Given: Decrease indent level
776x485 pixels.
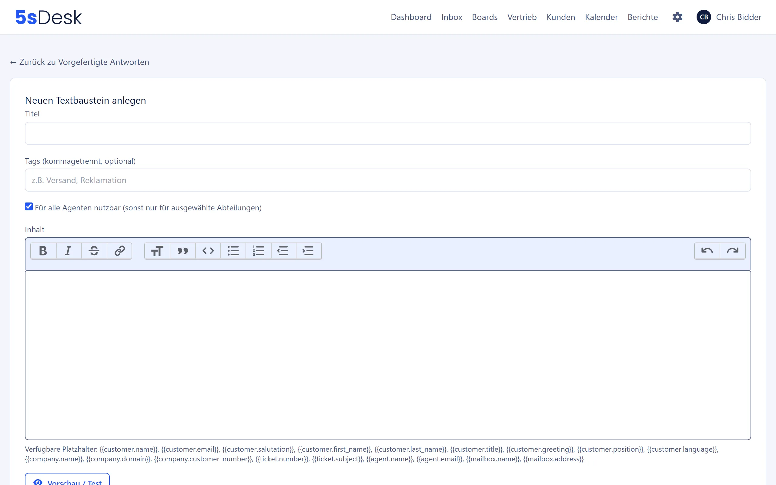Looking at the screenshot, I should click(x=283, y=251).
